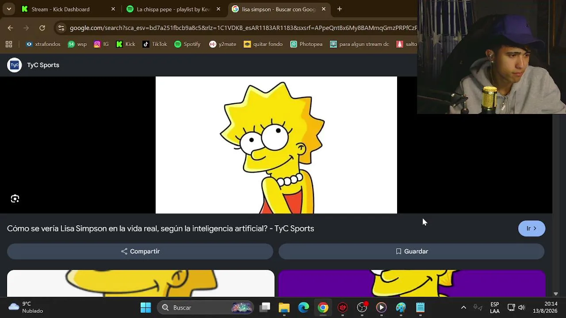Image resolution: width=566 pixels, height=318 pixels.
Task: Open File Explorer from the taskbar
Action: 284,307
